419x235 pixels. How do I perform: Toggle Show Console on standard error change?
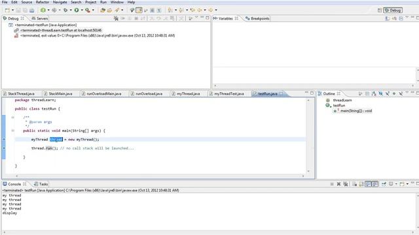[375, 184]
